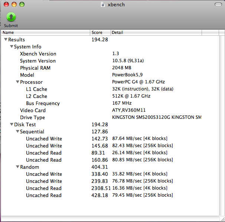Sort by the Score column header
225x222 pixels.
point(100,32)
